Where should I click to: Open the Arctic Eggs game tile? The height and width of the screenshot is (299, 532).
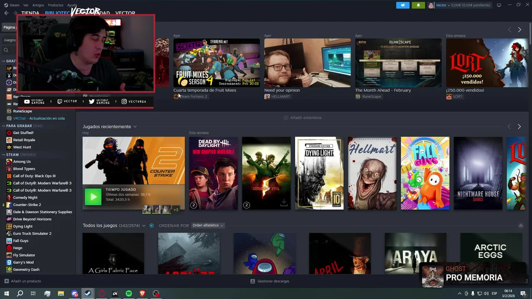[x=491, y=253]
